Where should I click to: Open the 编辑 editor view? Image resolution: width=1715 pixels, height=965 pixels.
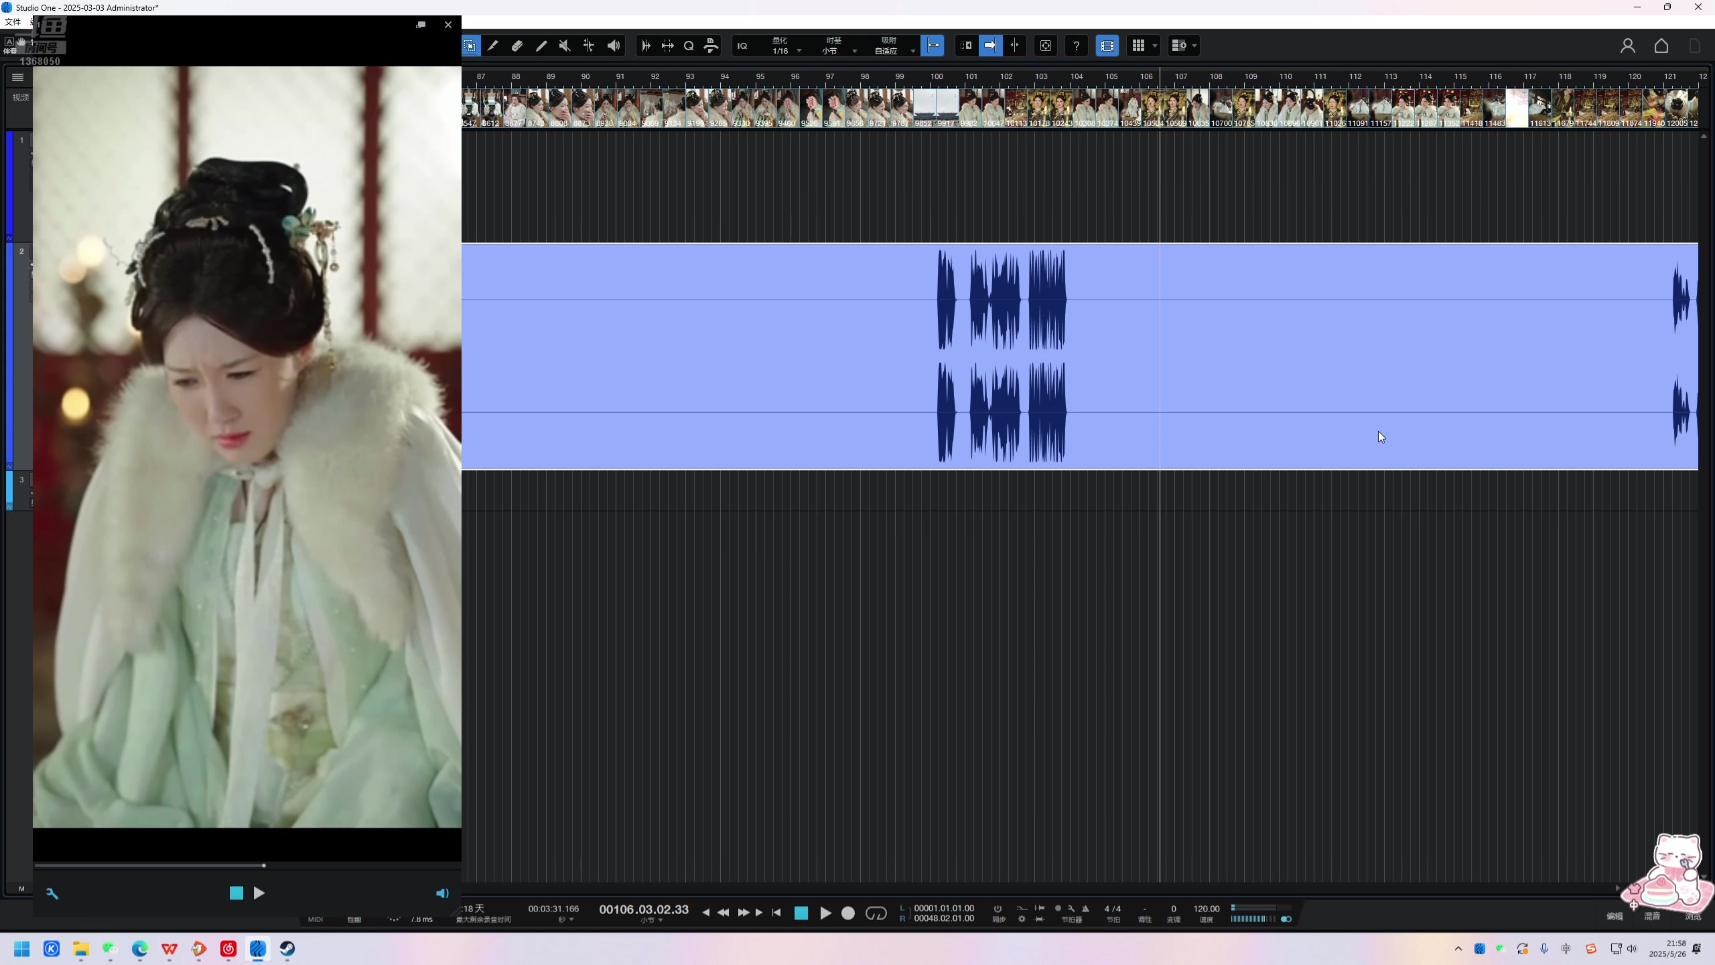1615,917
